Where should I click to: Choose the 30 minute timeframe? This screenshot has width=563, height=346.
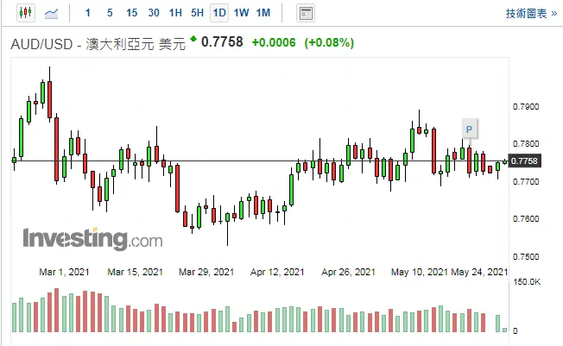154,13
